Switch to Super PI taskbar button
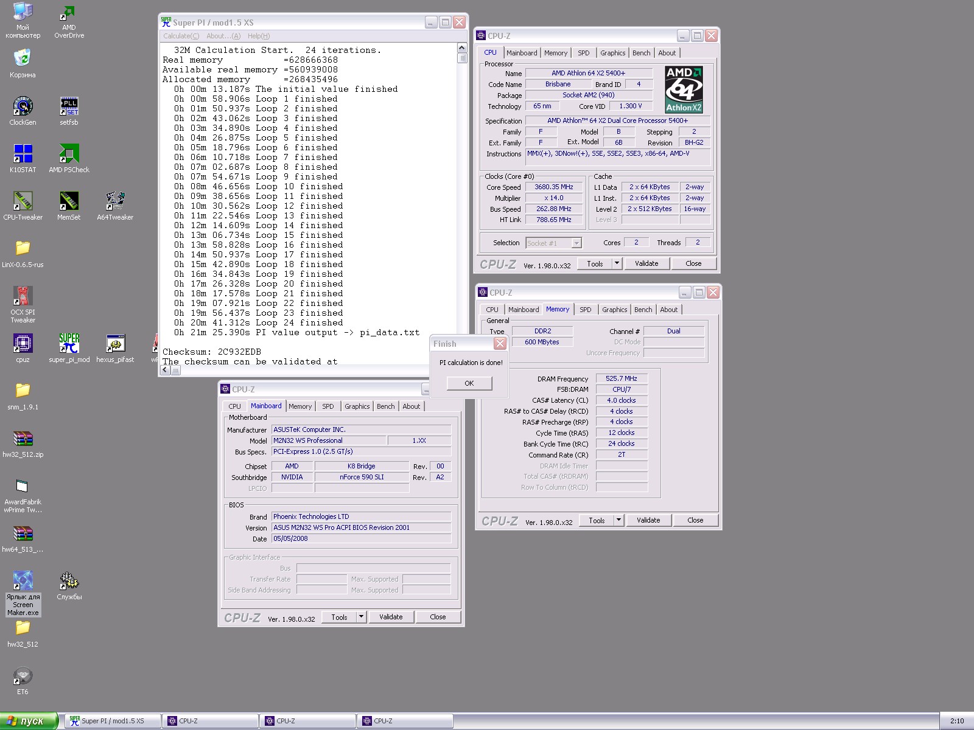Viewport: 974px width, 730px height. pos(112,721)
